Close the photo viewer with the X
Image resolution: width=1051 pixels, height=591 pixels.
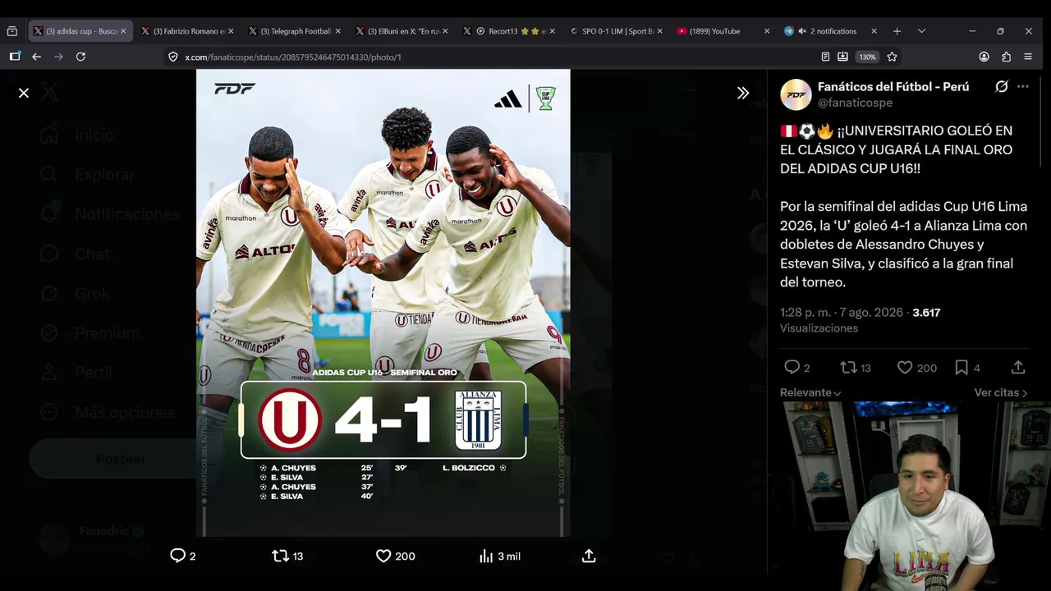tap(24, 93)
